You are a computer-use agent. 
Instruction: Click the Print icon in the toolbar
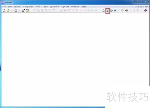[16, 10]
